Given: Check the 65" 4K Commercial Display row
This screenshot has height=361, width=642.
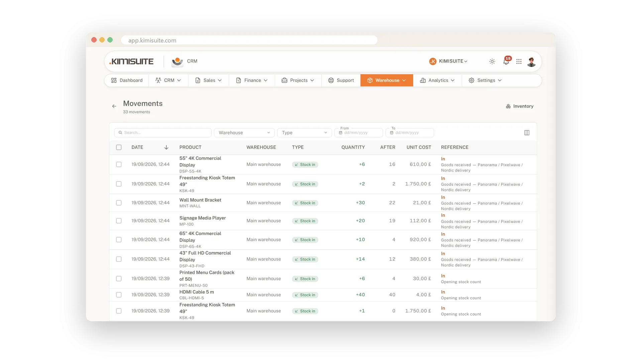Looking at the screenshot, I should click(x=119, y=240).
